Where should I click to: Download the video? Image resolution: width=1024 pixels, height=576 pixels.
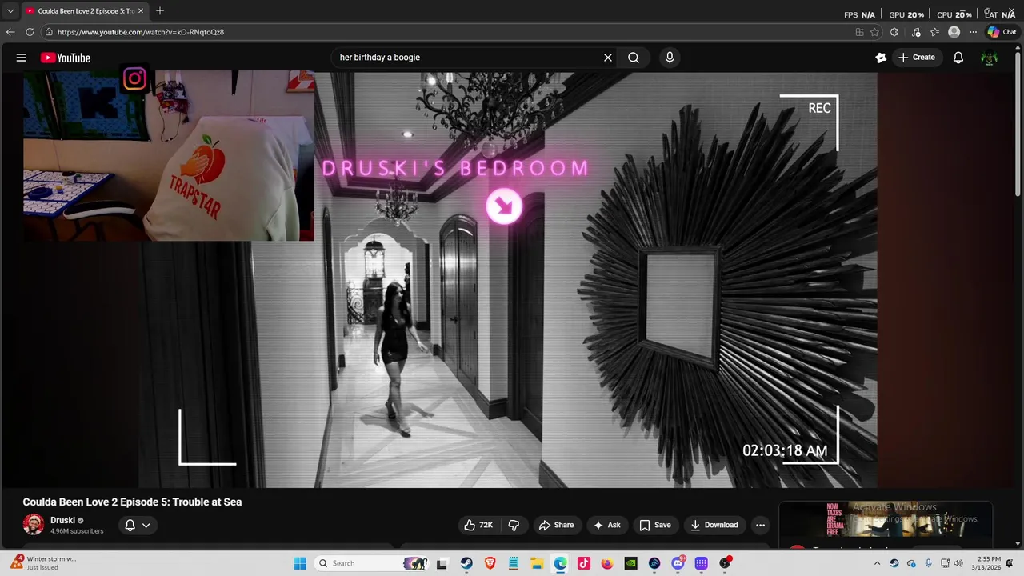click(x=714, y=525)
